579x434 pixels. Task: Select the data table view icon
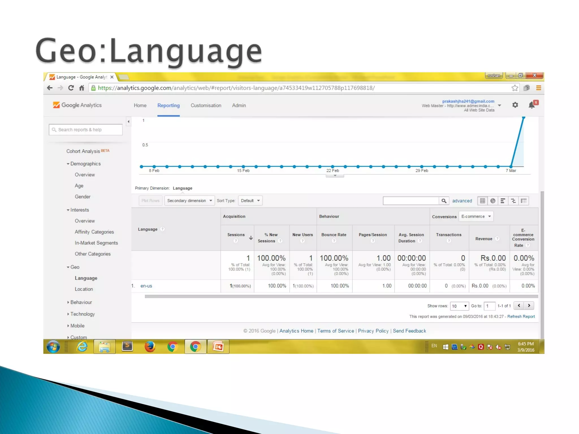click(x=483, y=201)
